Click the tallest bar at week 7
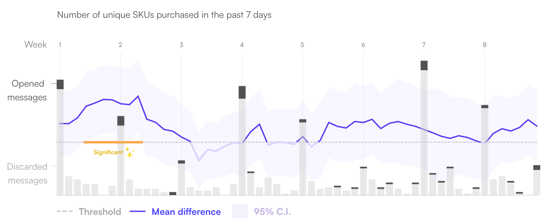Image resolution: width=543 pixels, height=221 pixels. (x=424, y=128)
